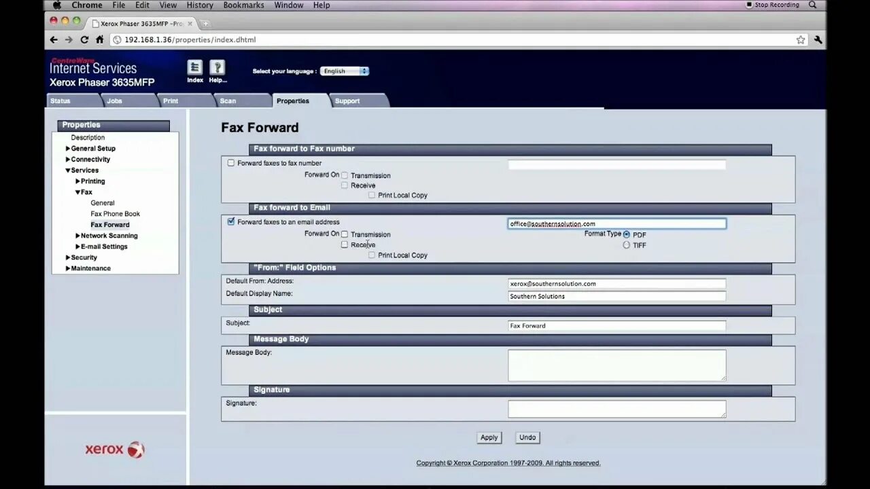Image resolution: width=870 pixels, height=489 pixels.
Task: Check Receive under fax number forwarding
Action: 345,185
